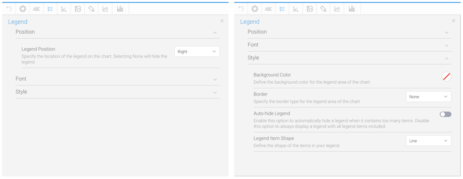463x179 pixels.
Task: Pick a legend Background Color swatch
Action: (x=446, y=77)
